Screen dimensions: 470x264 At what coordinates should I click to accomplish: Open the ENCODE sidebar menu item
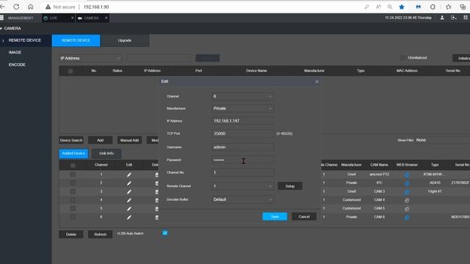pyautogui.click(x=17, y=65)
